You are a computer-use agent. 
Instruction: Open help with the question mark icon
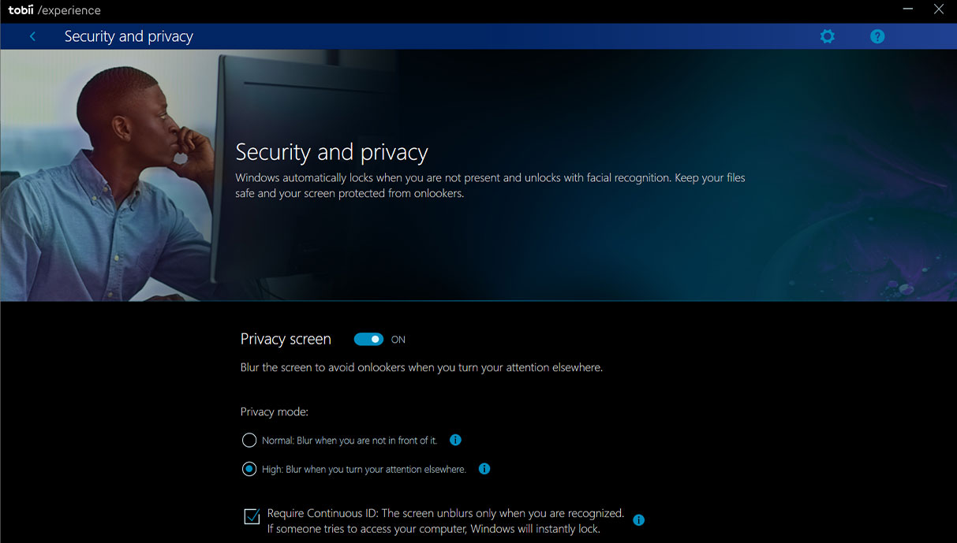pyautogui.click(x=877, y=36)
